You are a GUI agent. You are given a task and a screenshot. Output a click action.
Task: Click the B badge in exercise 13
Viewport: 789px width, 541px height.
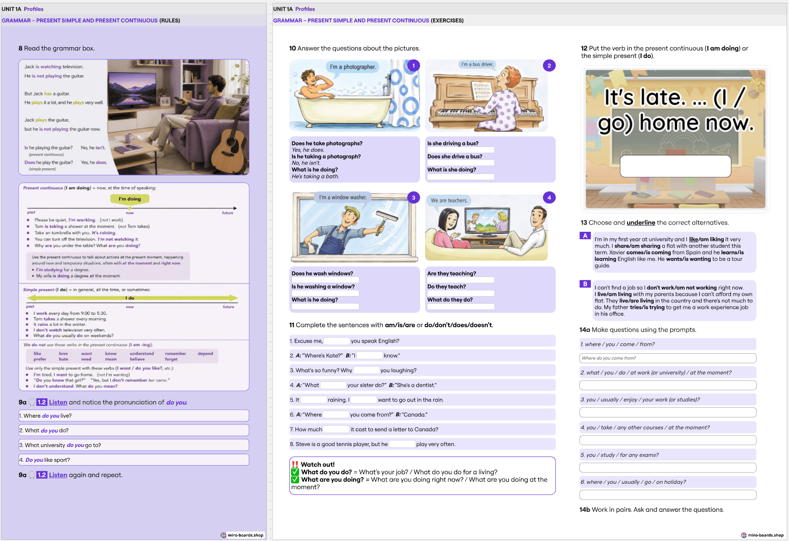coord(585,284)
